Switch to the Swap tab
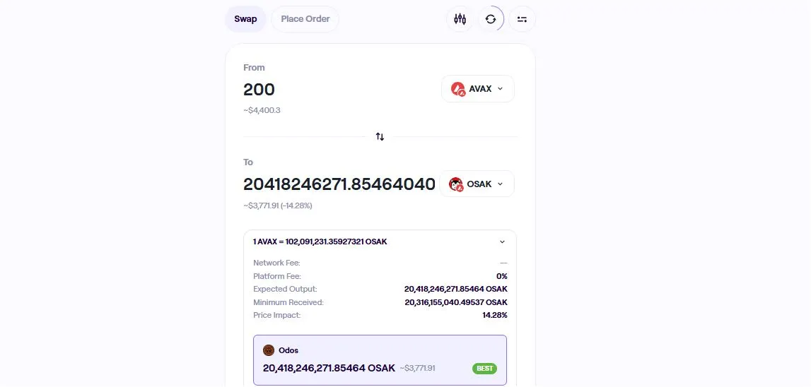 245,19
